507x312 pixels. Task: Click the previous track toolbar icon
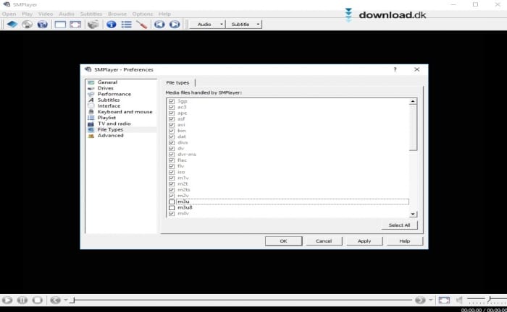pyautogui.click(x=159, y=24)
